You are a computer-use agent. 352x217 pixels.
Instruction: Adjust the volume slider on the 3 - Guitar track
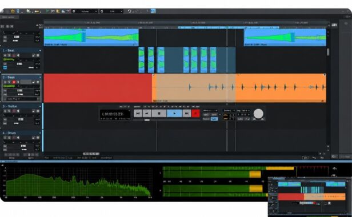coord(21,119)
